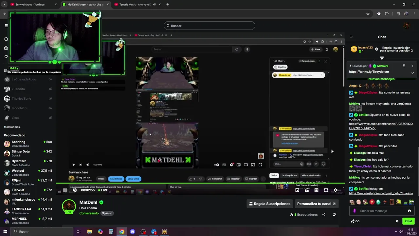Click the Enviar un mensaje chat input
The image size is (419, 236).
pyautogui.click(x=382, y=211)
